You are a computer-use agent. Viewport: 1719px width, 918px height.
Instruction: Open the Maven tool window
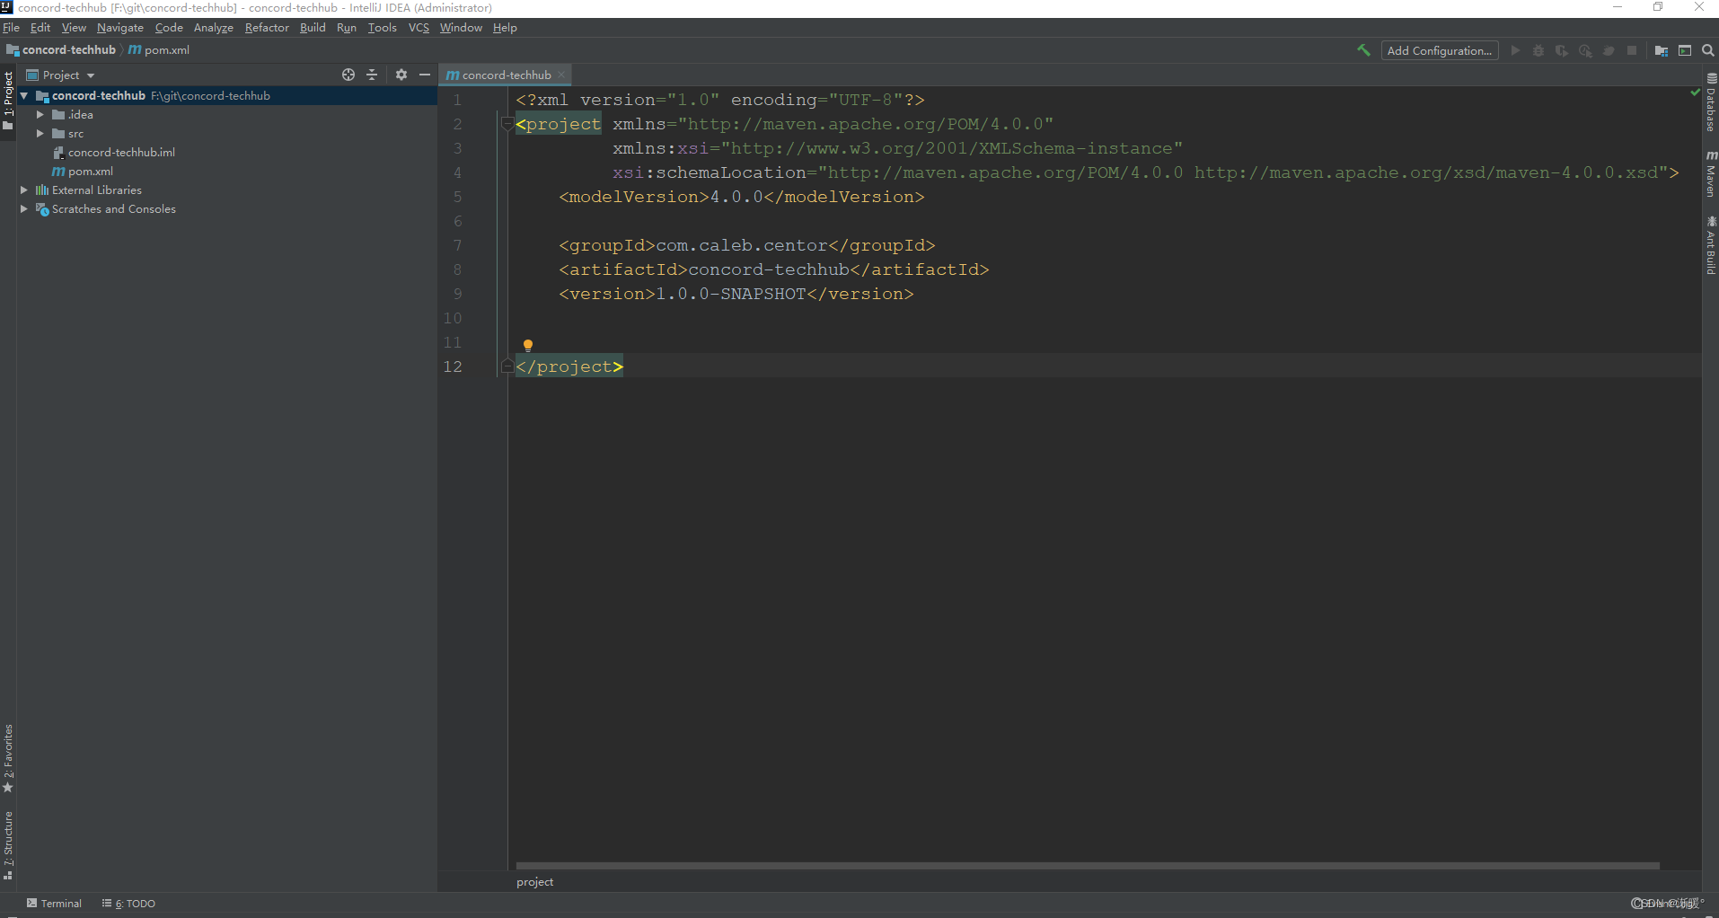pos(1711,174)
